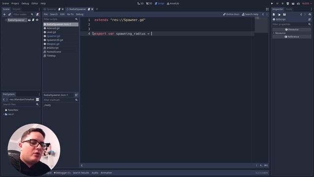Image resolution: width=314 pixels, height=177 pixels.
Task: Switch to Import dock tab
Action: pos(16,9)
